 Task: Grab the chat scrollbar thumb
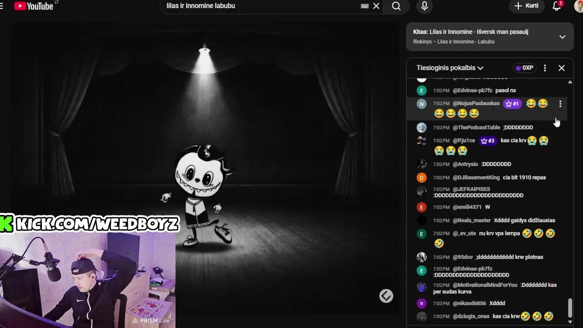pos(570,308)
